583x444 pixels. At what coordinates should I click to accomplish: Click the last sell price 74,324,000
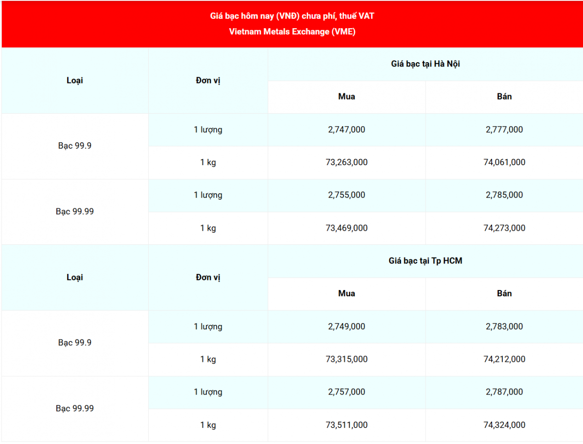[504, 425]
